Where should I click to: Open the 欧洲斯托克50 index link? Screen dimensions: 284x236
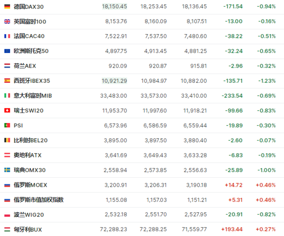(31, 51)
